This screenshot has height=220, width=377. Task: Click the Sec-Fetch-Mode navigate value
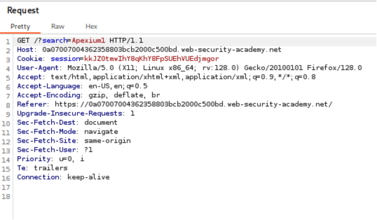[x=101, y=132]
